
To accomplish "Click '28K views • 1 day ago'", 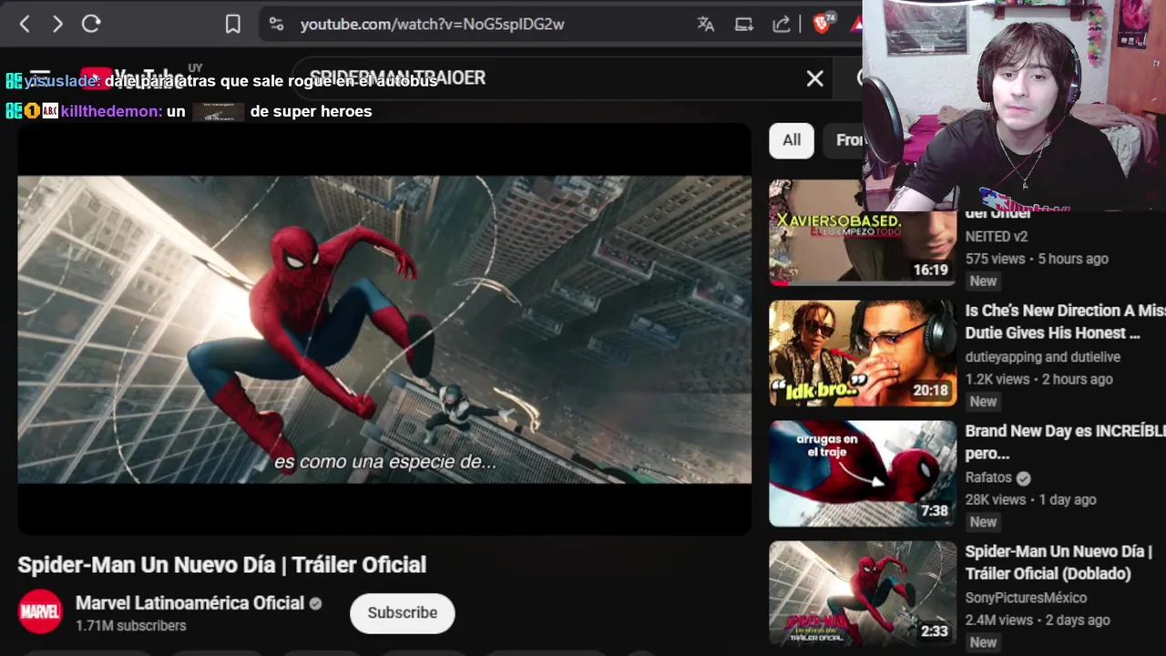I will point(1030,499).
